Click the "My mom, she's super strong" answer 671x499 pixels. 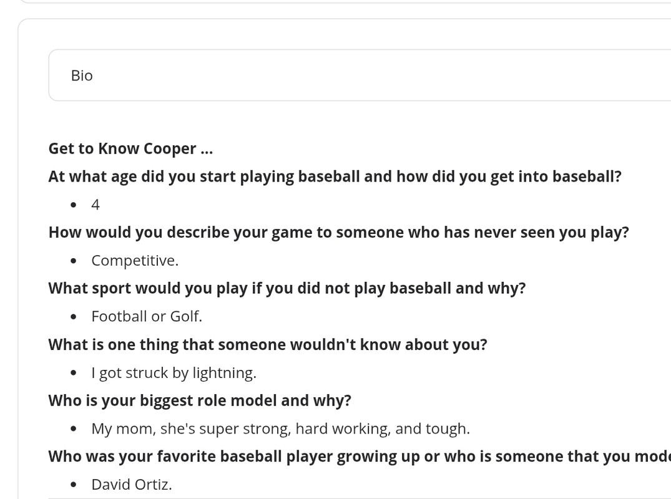click(x=280, y=429)
